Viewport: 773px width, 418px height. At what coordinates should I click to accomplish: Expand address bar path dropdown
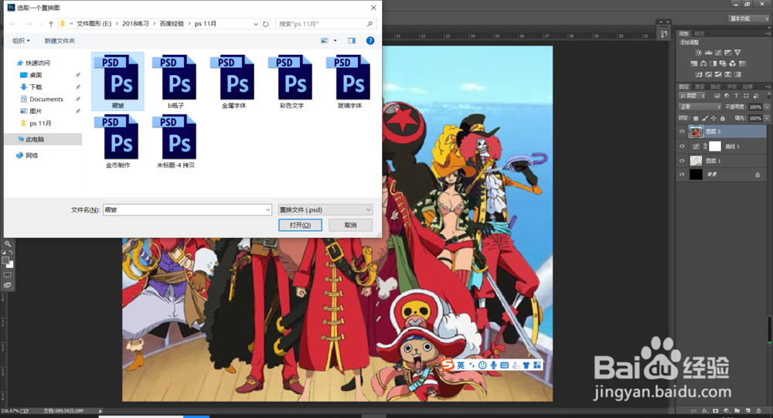coord(255,24)
